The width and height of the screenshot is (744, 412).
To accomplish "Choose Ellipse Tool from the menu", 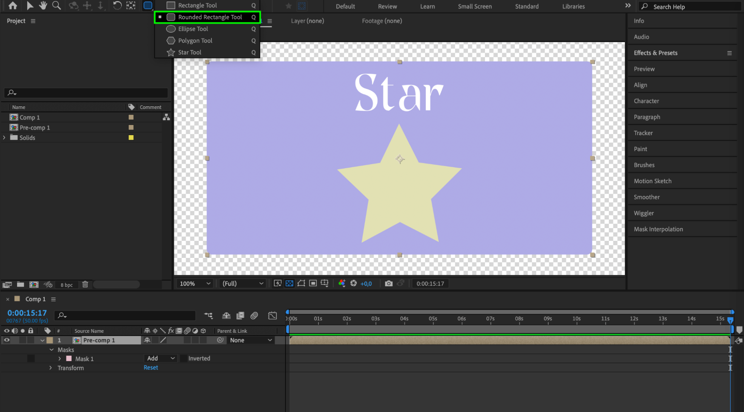I will 193,29.
